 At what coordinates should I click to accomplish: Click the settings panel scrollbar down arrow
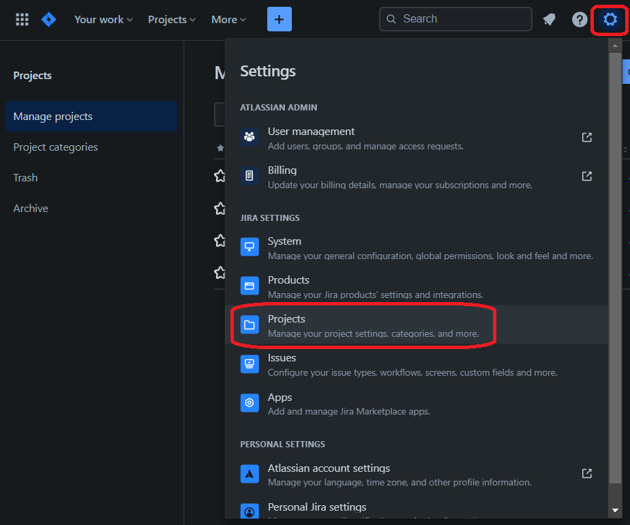click(x=615, y=509)
